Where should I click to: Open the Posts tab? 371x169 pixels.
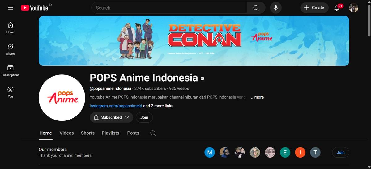tap(133, 133)
